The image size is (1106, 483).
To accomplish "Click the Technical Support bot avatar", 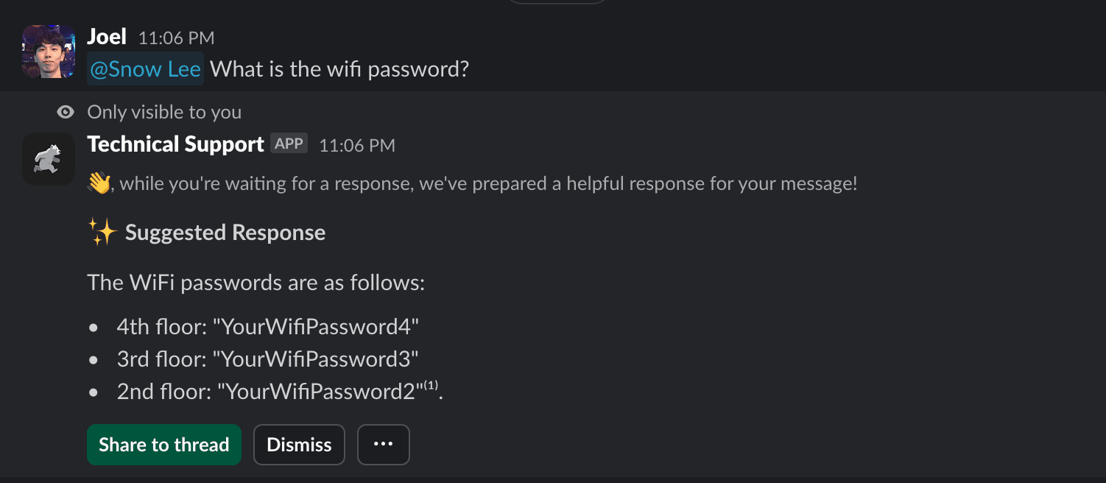I will coord(47,159).
